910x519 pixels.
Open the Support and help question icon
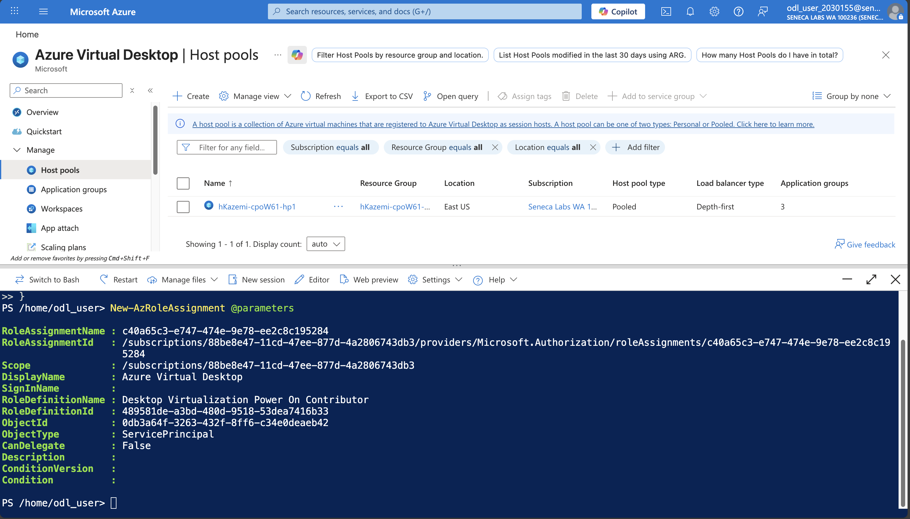[x=738, y=11]
